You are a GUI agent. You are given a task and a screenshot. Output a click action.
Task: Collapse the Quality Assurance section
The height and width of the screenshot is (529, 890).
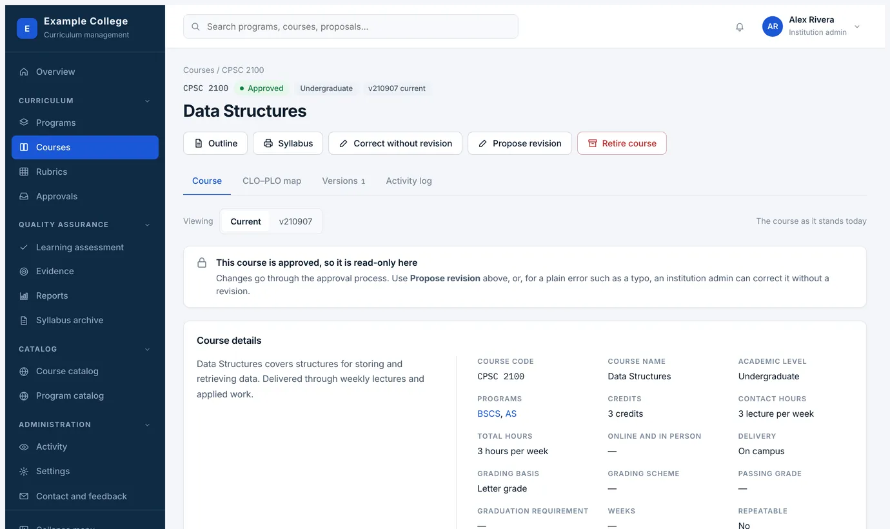click(147, 225)
